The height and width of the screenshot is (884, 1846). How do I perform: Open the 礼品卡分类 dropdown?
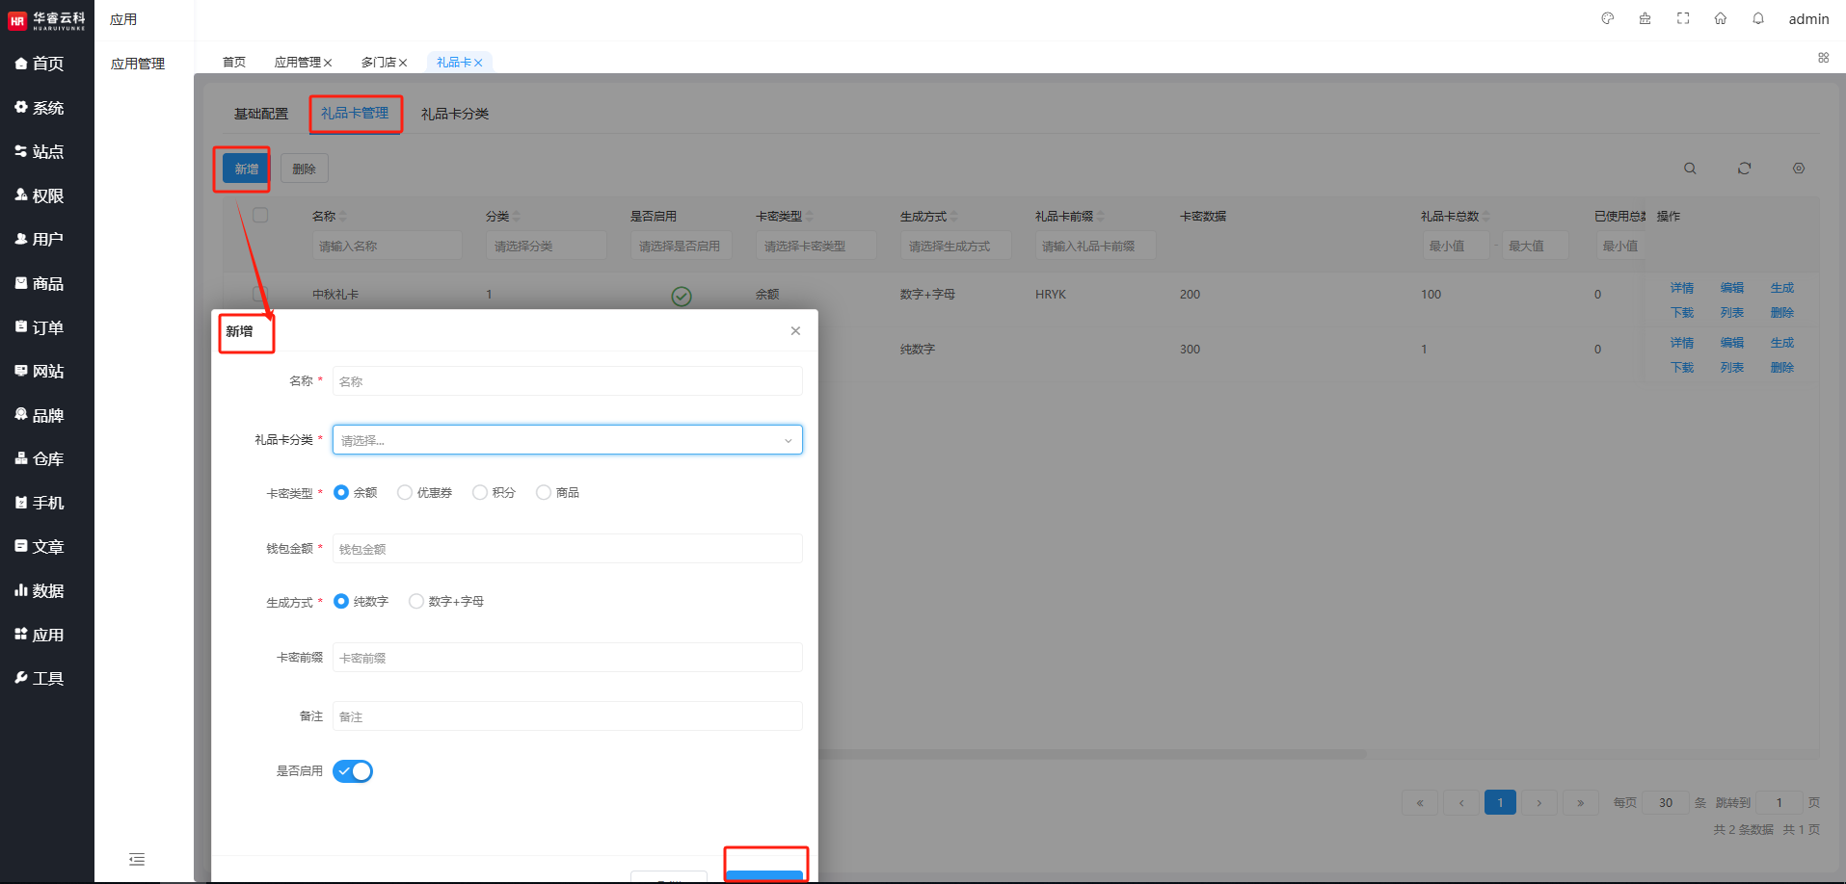pyautogui.click(x=567, y=440)
